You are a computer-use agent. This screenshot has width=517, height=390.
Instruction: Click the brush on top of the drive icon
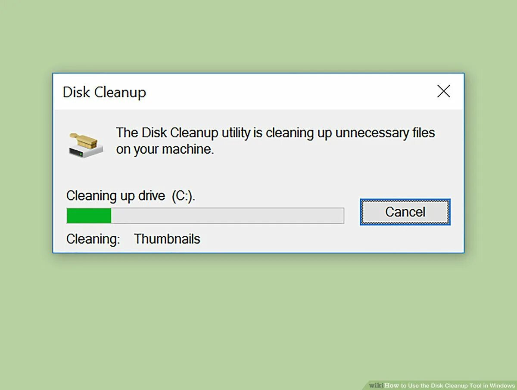click(84, 140)
